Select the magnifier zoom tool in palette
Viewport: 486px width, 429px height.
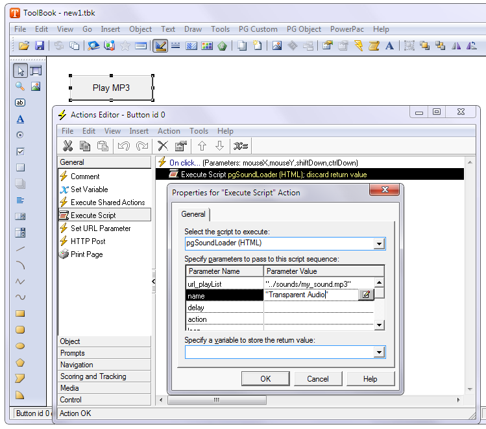20,86
